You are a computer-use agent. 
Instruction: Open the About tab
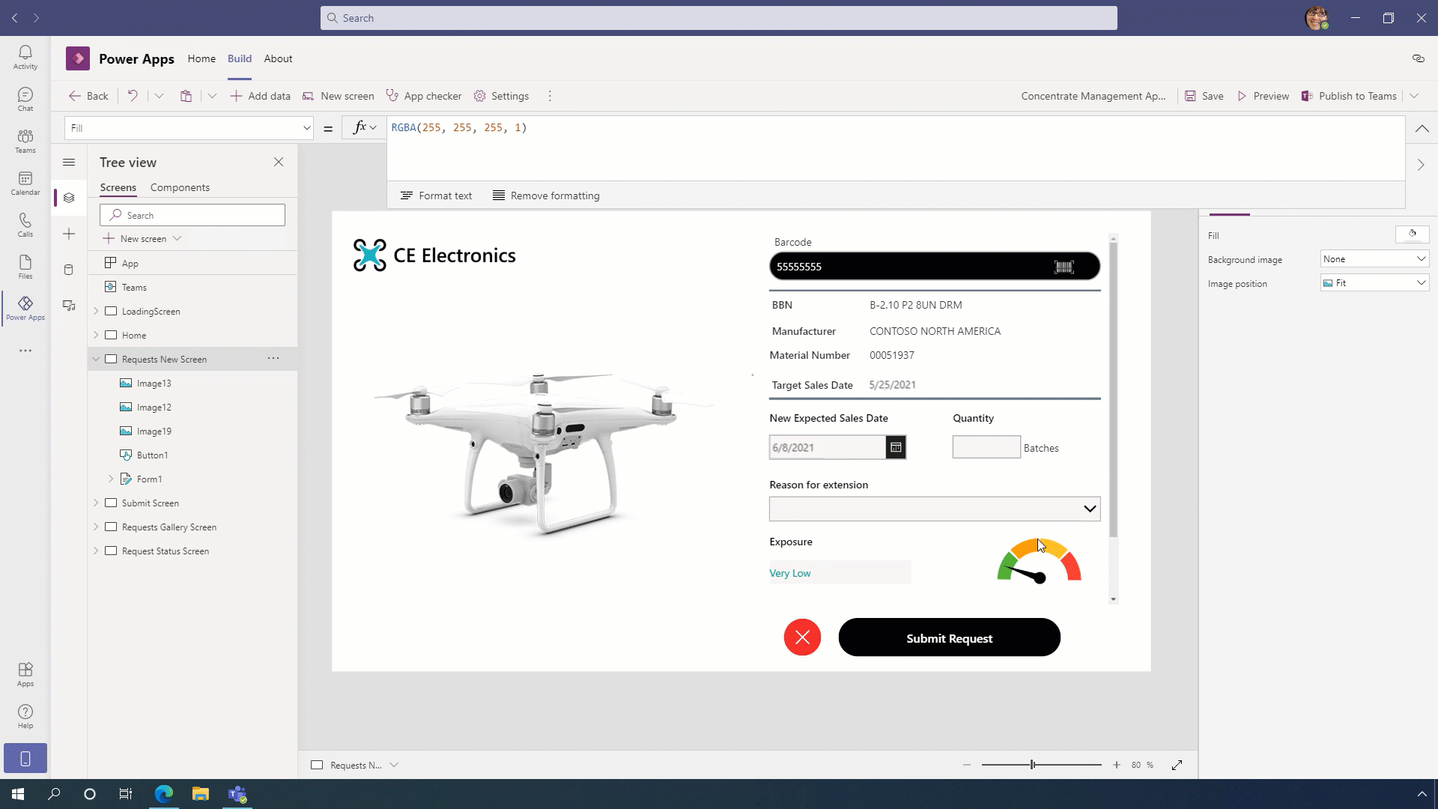(278, 58)
